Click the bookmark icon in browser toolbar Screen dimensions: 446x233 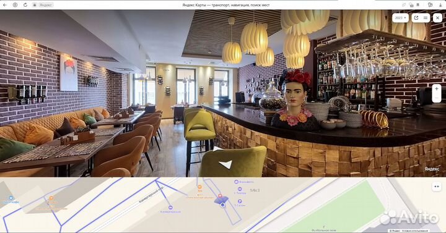click(418, 5)
